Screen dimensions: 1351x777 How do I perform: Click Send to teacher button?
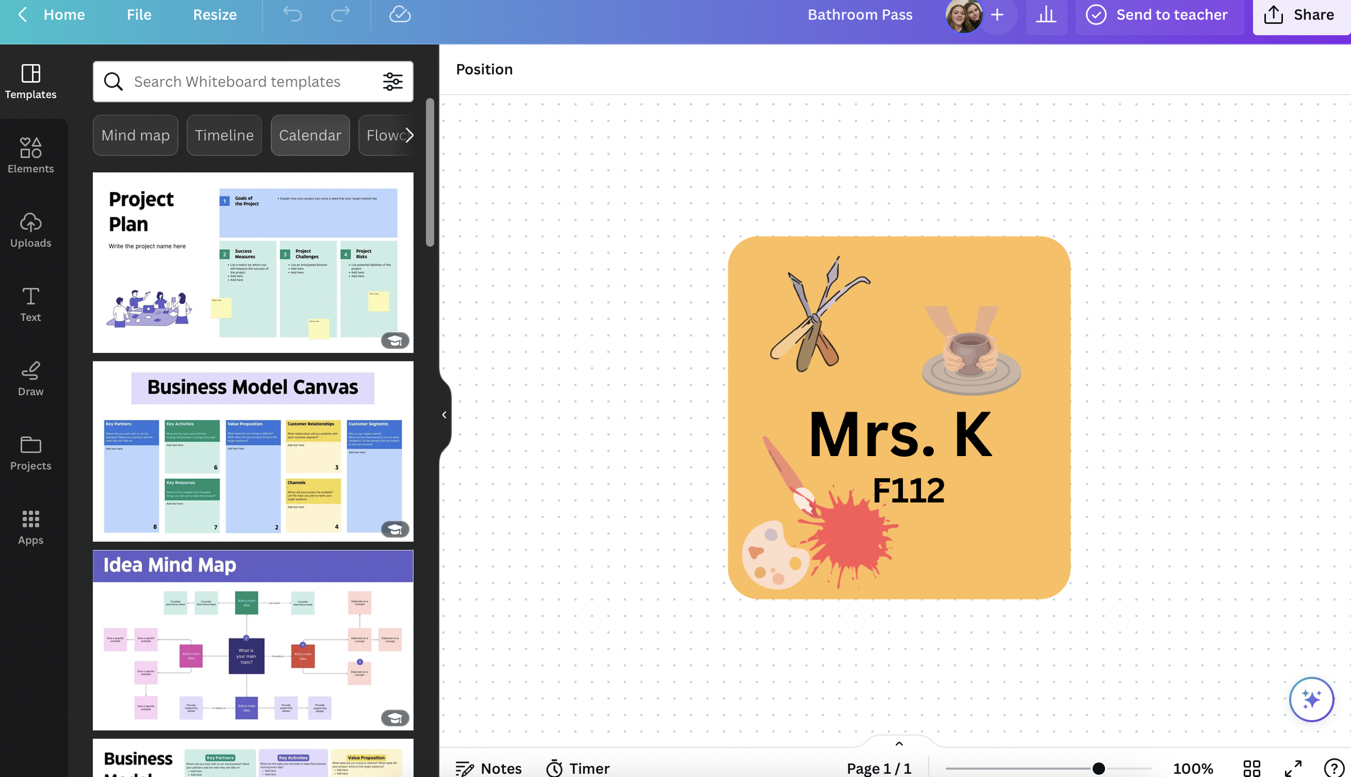[x=1157, y=15]
